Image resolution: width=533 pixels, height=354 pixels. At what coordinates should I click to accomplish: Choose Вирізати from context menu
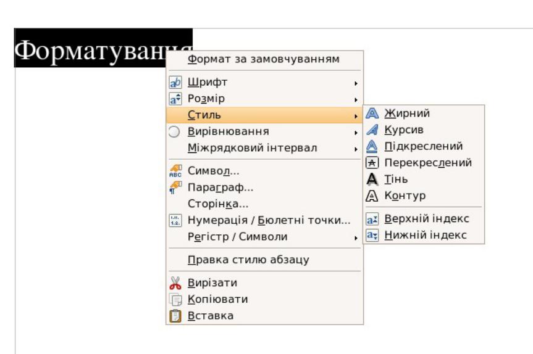click(x=264, y=282)
